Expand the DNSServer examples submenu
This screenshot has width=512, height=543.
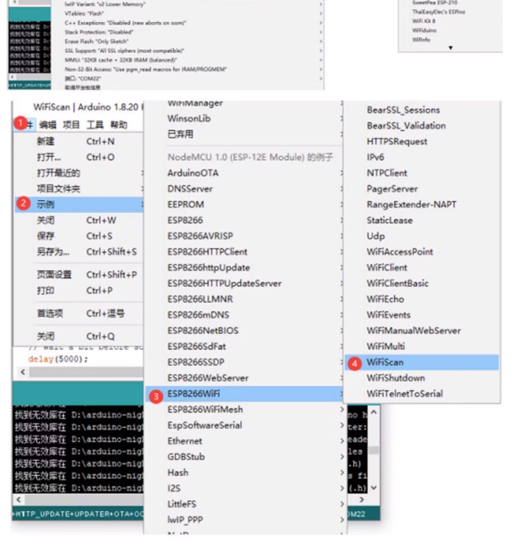point(244,189)
